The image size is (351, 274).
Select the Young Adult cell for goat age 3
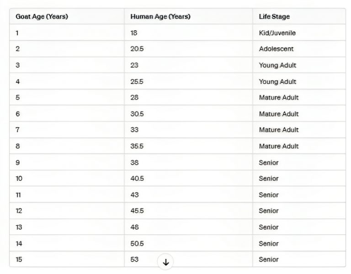[x=299, y=65]
